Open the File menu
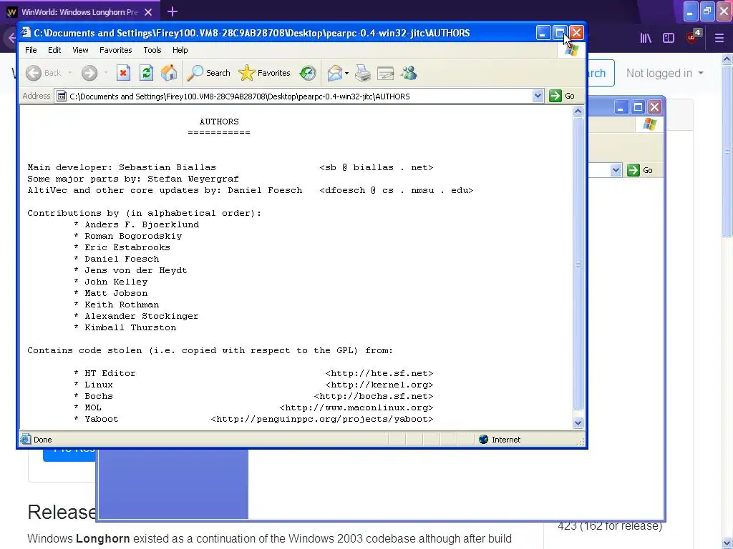 pyautogui.click(x=31, y=50)
